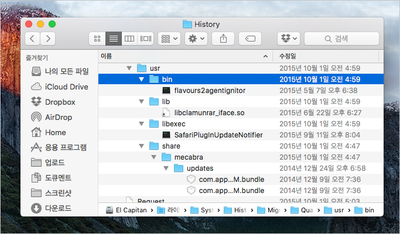Screen dimensions: 400x234
Task: Open 업로드 folder in sidebar
Action: pyautogui.click(x=47, y=163)
